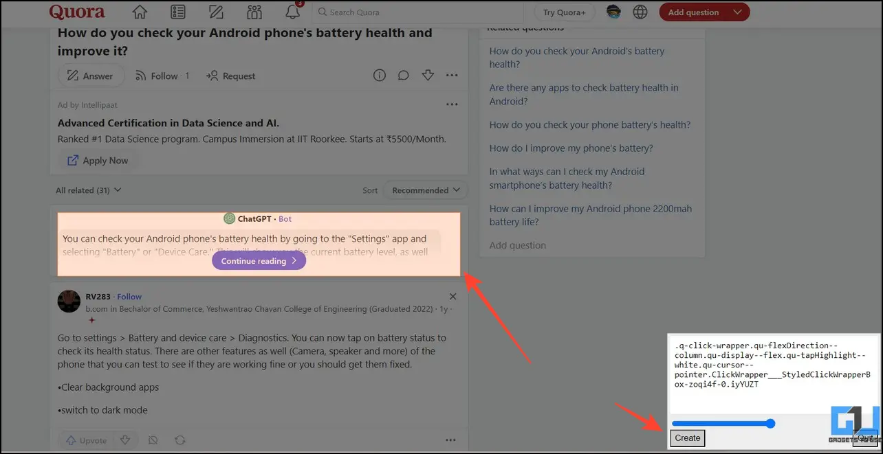Open 'Are there any apps to check battery health'
Screen dimensions: 883x454
(584, 95)
